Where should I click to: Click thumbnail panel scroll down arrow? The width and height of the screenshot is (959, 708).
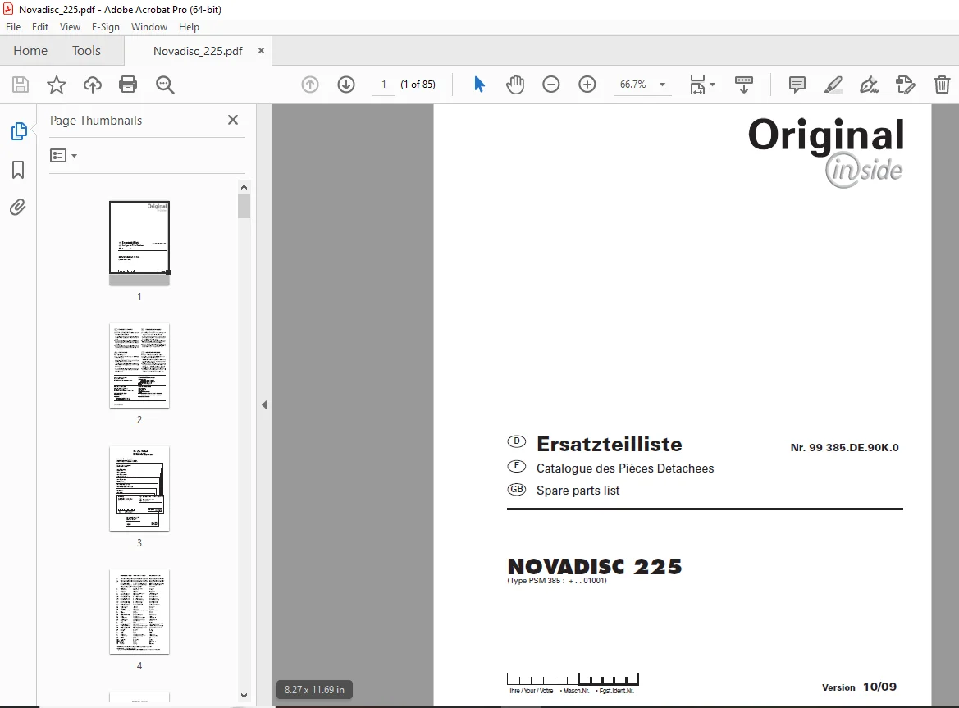(244, 695)
